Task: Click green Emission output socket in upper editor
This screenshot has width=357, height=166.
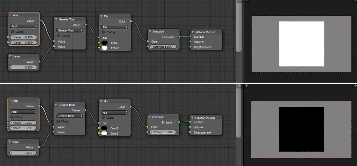Action: 180,37
